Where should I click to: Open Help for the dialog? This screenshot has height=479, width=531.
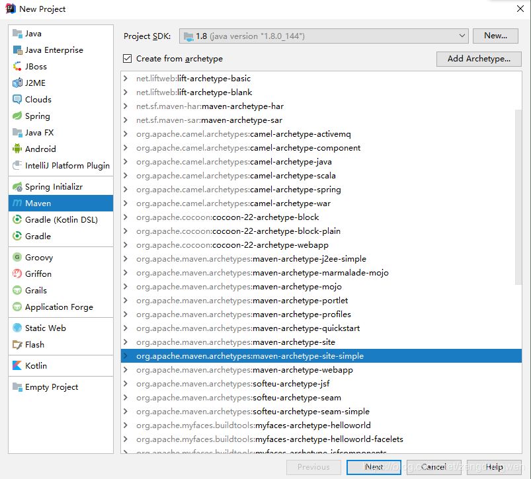[494, 467]
